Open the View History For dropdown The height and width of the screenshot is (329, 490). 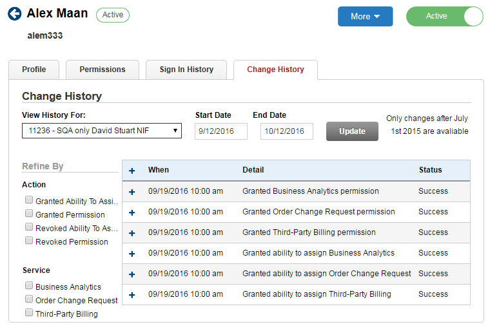point(102,131)
